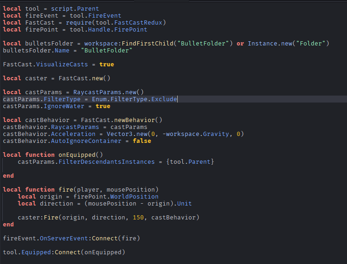This screenshot has width=347, height=264.
Task: Click the "BulletFolder" string assigned to Name
Action: (x=106, y=51)
